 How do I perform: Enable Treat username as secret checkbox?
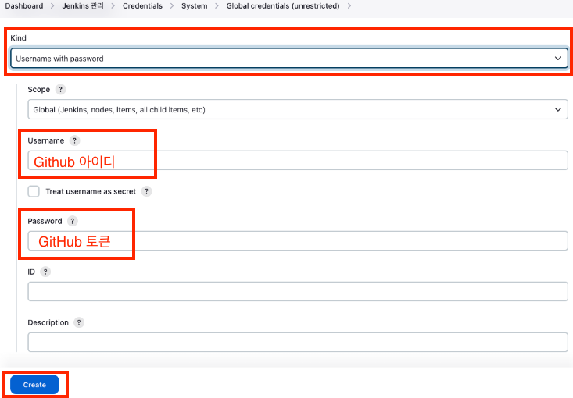34,191
